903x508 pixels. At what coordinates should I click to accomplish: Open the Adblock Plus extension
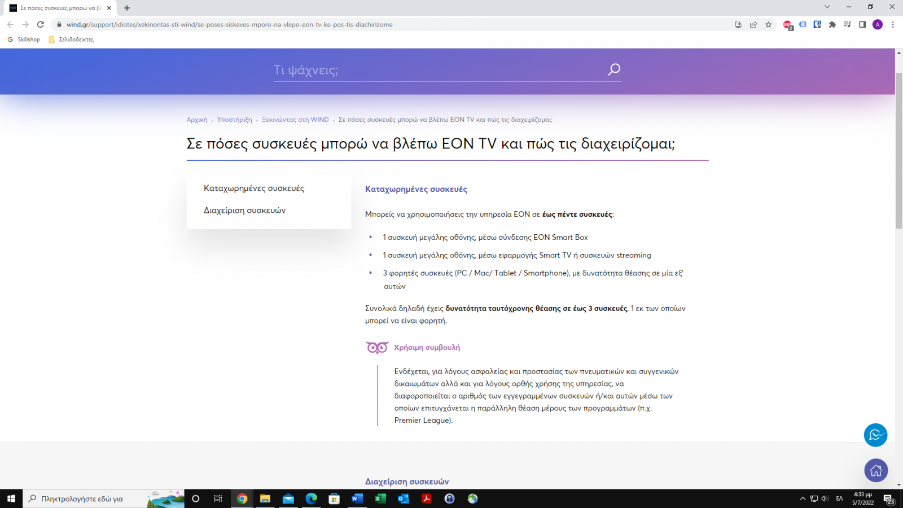788,25
